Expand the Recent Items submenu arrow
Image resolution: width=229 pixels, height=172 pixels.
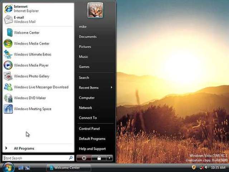(111, 87)
